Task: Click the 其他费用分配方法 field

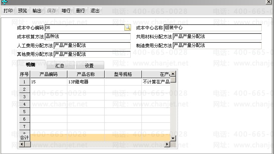Action: (x=92, y=54)
